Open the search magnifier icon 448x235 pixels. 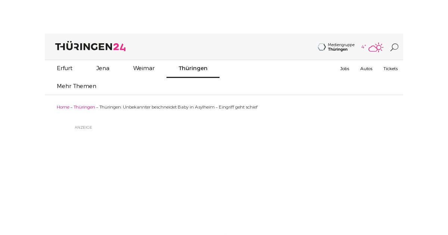pos(394,47)
